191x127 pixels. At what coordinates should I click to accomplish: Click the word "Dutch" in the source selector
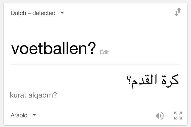click(x=18, y=13)
